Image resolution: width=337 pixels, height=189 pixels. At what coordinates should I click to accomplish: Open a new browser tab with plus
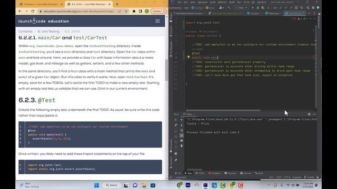coord(117,4)
